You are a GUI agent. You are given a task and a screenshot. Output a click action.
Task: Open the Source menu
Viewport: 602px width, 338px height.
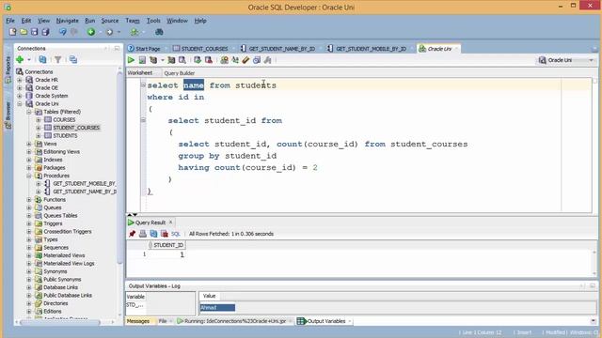point(110,21)
